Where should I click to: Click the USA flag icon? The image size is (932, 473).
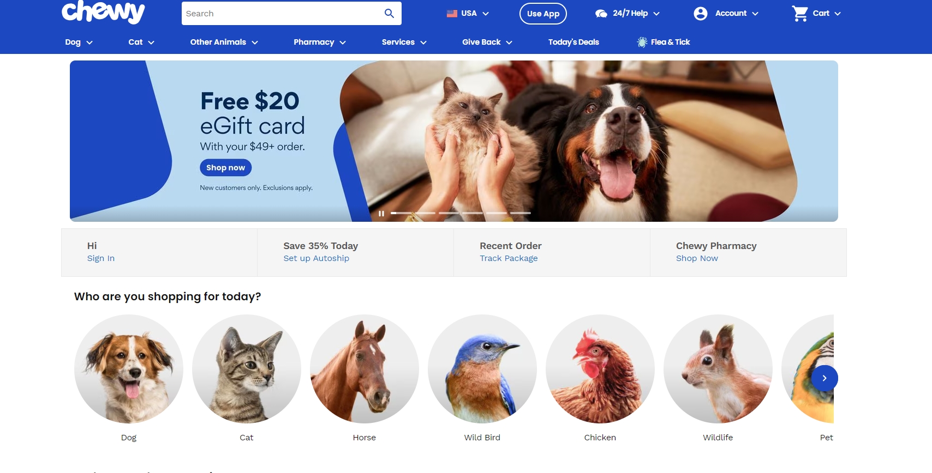coord(452,14)
